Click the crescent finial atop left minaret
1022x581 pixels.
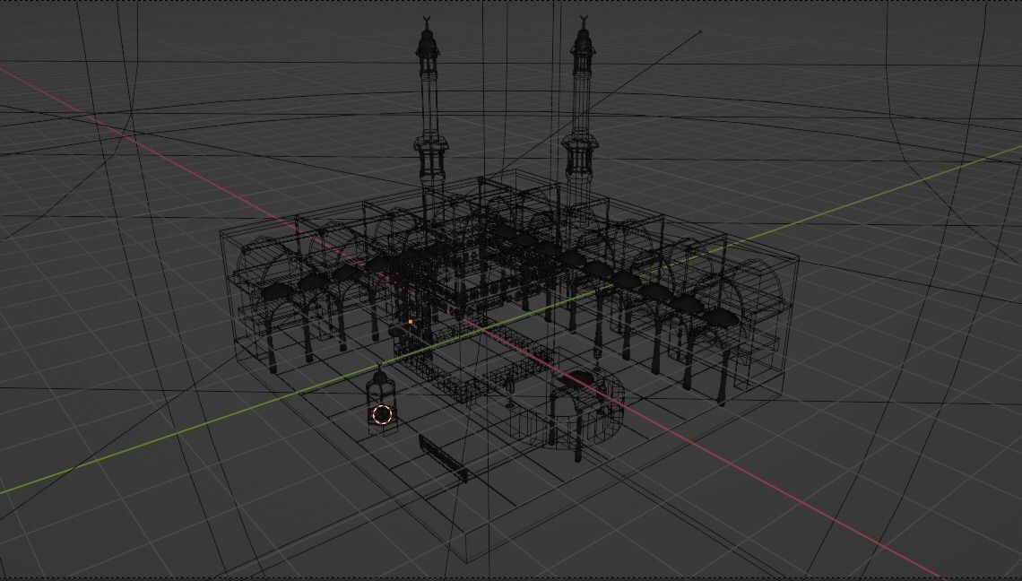(427, 21)
